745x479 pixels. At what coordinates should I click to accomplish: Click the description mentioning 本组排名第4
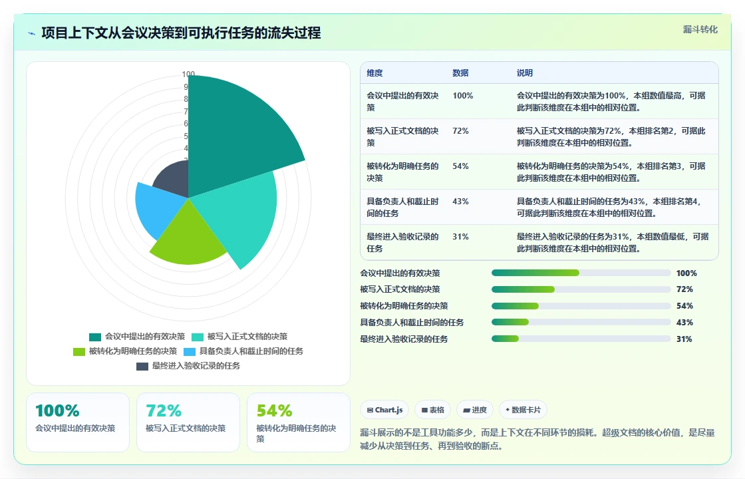point(609,207)
